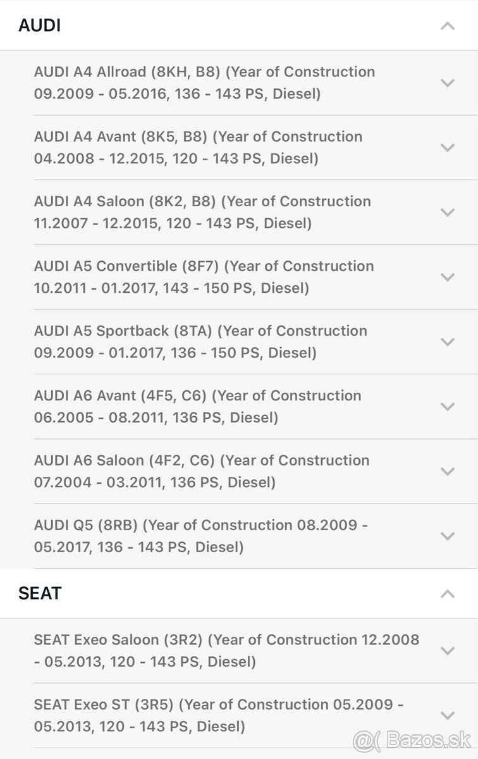Open the AUDI Q5 (8RB) entry text
The width and height of the screenshot is (478, 759).
point(201,536)
